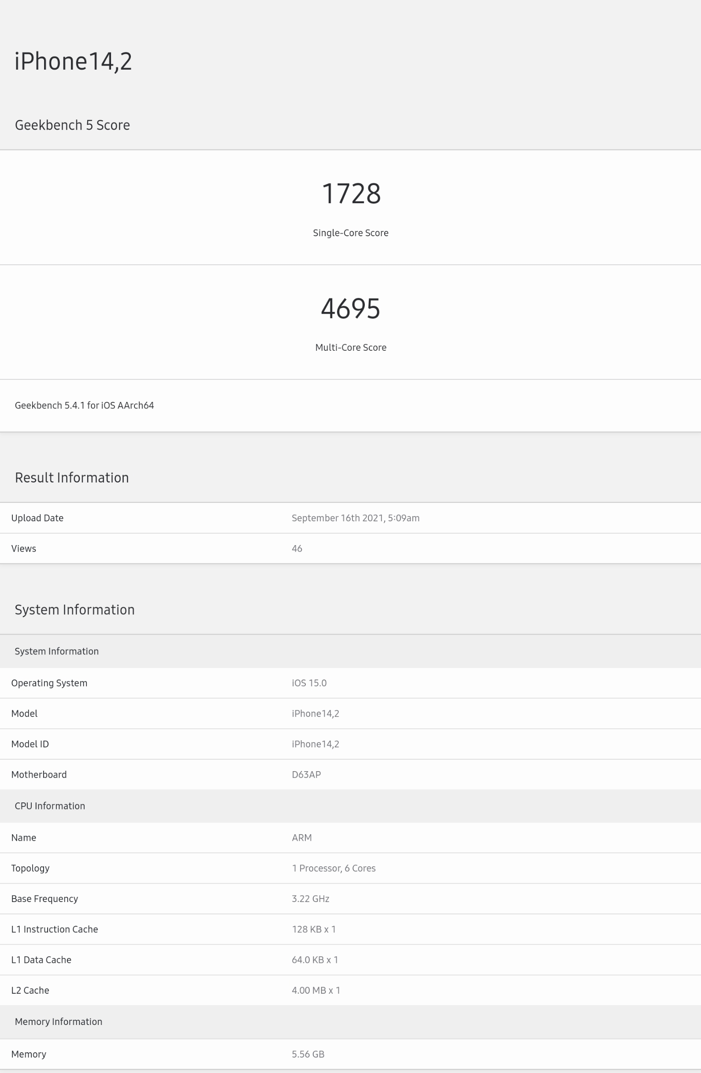Select the single-core score number 1728
Viewport: 701px width, 1073px height.
[351, 194]
